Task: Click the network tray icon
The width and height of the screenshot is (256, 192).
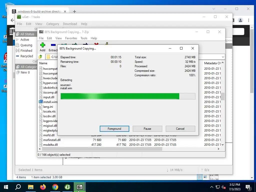Action: point(218,187)
